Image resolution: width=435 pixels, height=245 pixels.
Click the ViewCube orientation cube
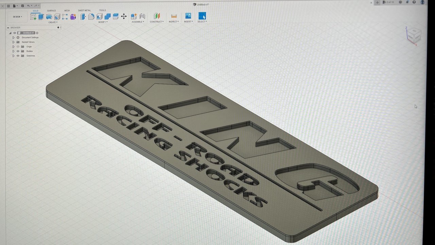414,35
